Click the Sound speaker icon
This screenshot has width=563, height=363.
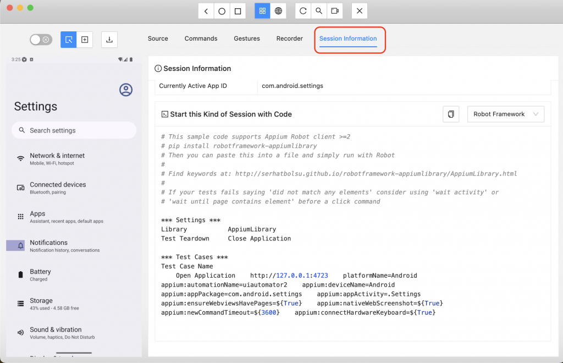pos(21,333)
